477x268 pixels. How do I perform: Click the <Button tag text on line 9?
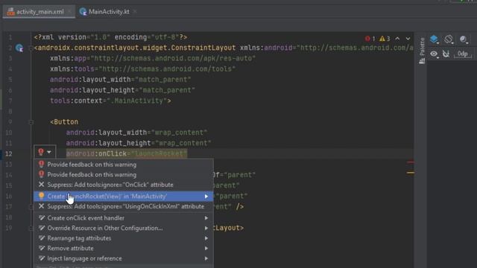tap(64, 122)
